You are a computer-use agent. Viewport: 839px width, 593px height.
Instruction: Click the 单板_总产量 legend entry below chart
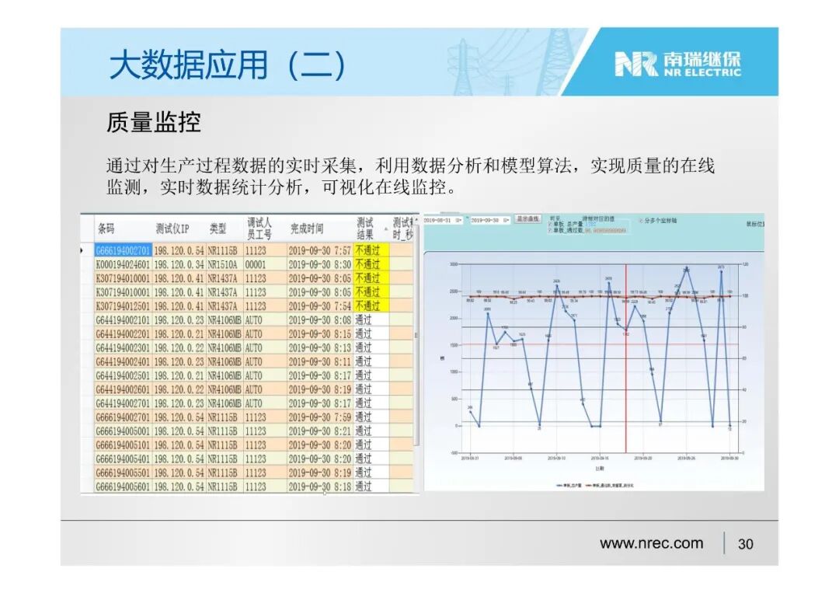click(570, 486)
